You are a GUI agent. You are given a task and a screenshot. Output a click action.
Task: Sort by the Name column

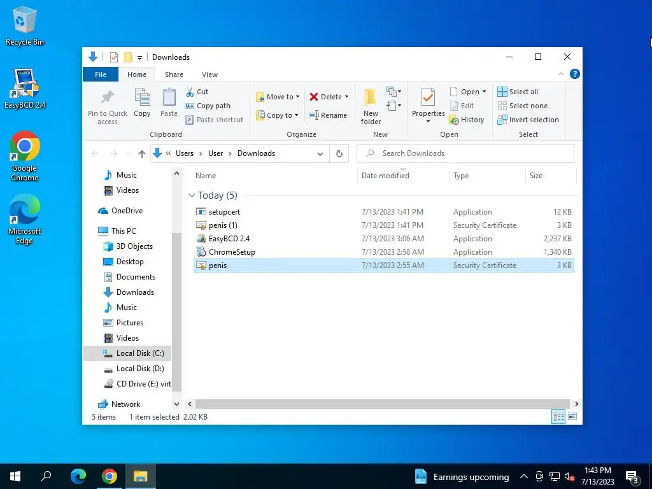[x=274, y=176]
